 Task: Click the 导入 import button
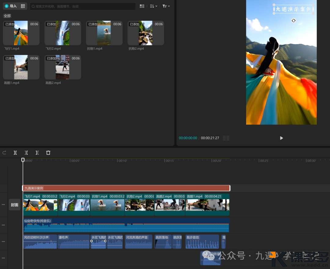click(11, 6)
